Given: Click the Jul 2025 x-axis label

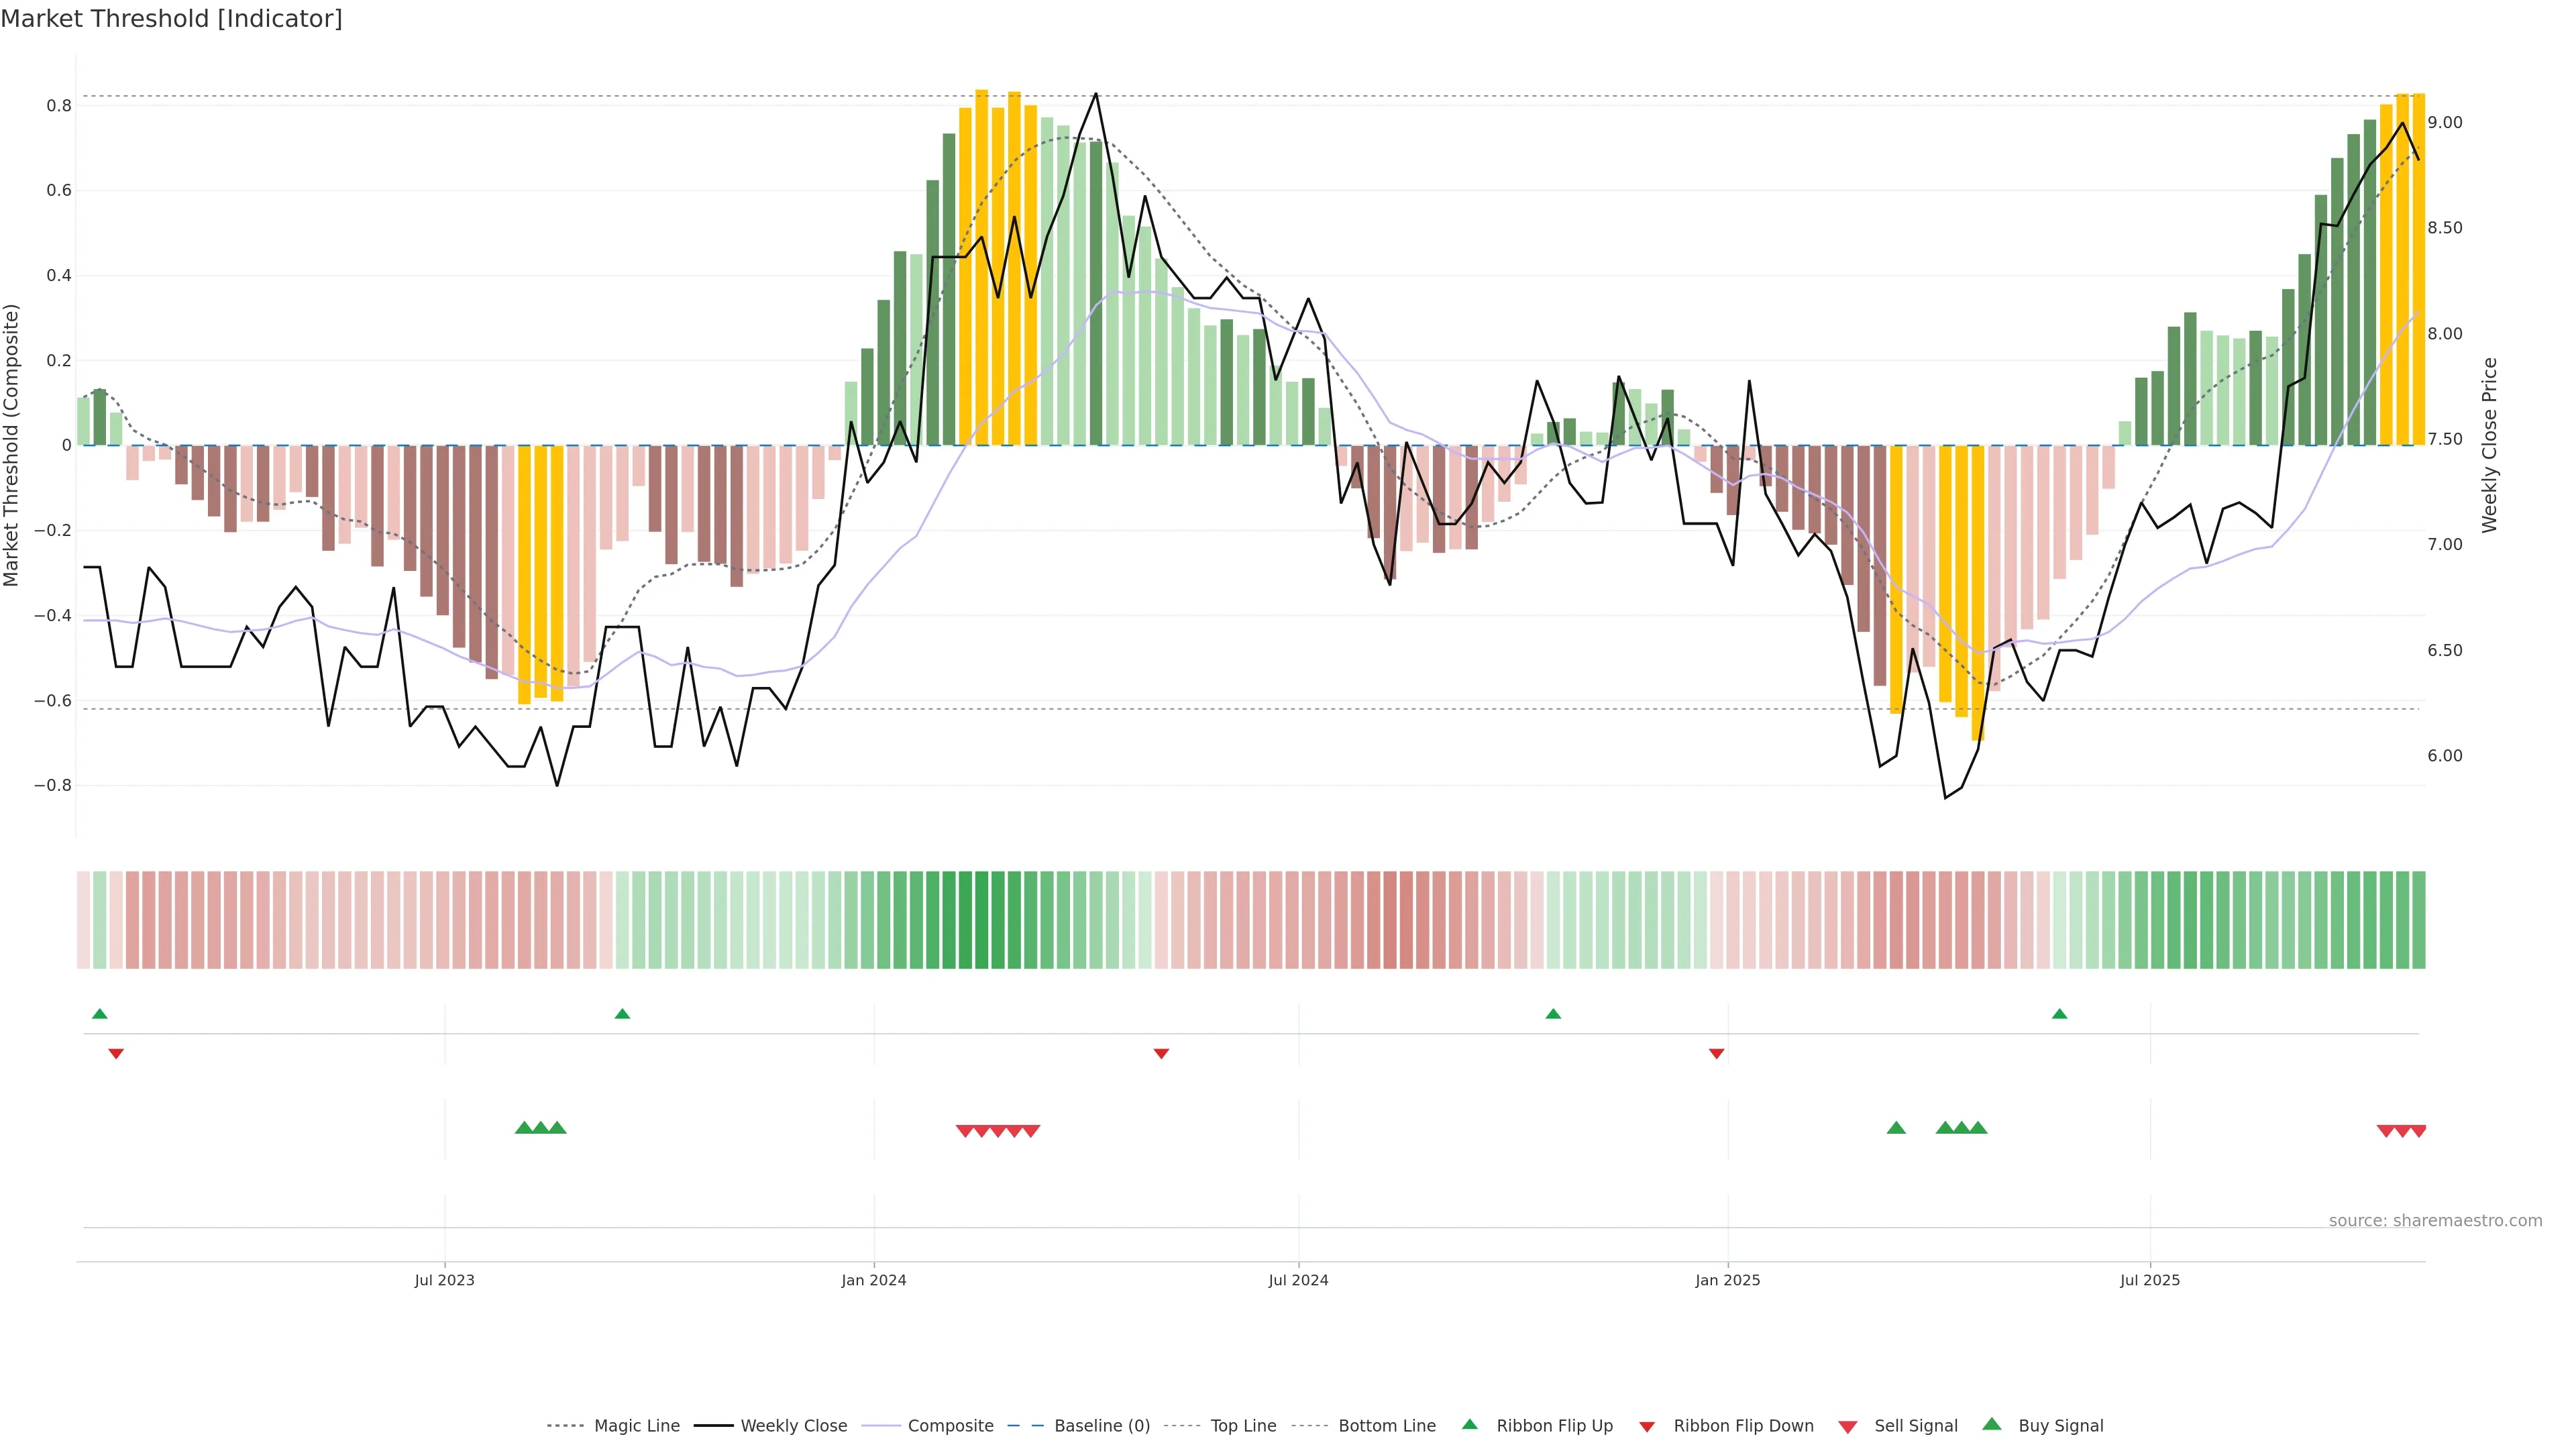Looking at the screenshot, I should click(x=2149, y=1280).
